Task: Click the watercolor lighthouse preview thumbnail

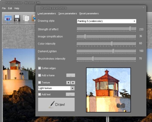Action: click(x=109, y=90)
